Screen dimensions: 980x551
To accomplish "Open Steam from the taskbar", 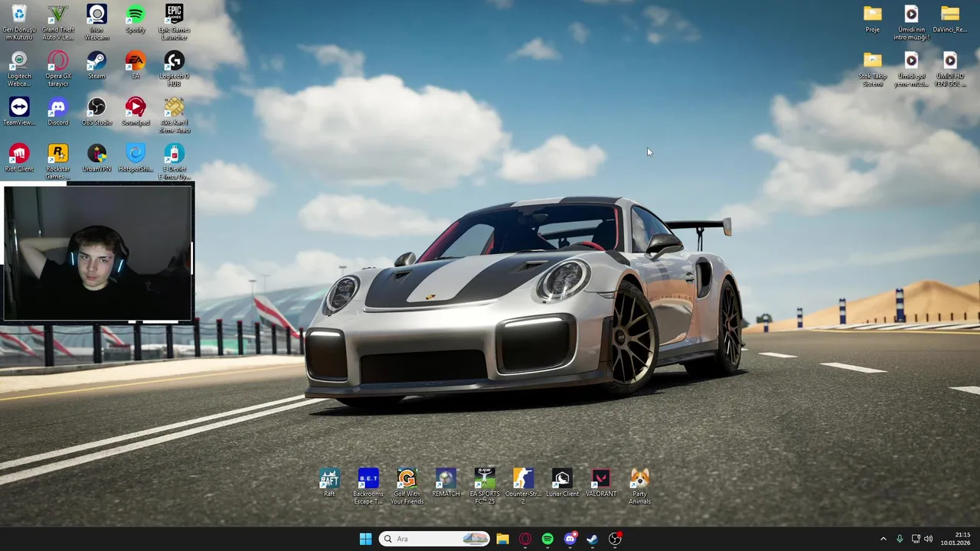I will [592, 539].
